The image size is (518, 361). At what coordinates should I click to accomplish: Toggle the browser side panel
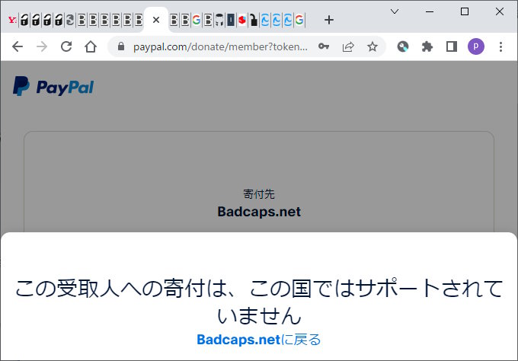pos(452,46)
